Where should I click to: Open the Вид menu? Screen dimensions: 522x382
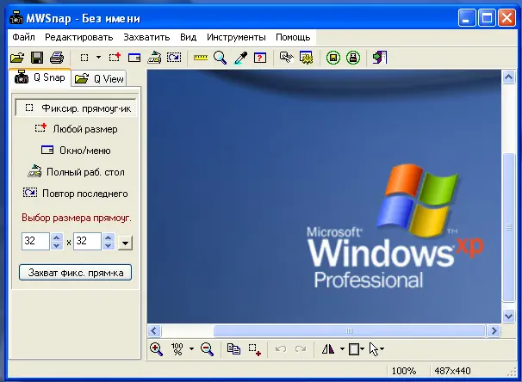coord(188,37)
